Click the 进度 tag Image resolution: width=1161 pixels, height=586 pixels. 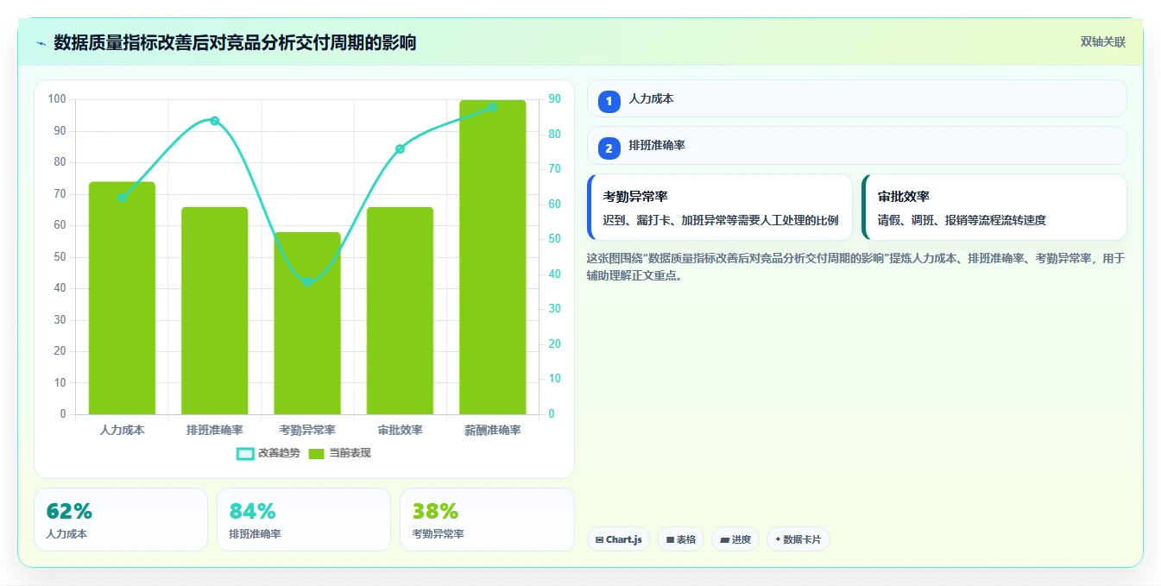pyautogui.click(x=735, y=539)
